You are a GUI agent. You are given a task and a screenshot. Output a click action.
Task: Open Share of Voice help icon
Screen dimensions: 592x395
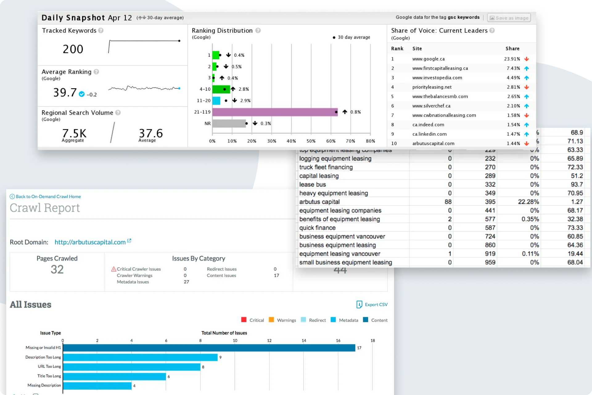click(x=492, y=31)
